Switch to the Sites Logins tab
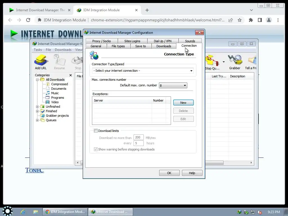The image size is (288, 216). point(132,41)
